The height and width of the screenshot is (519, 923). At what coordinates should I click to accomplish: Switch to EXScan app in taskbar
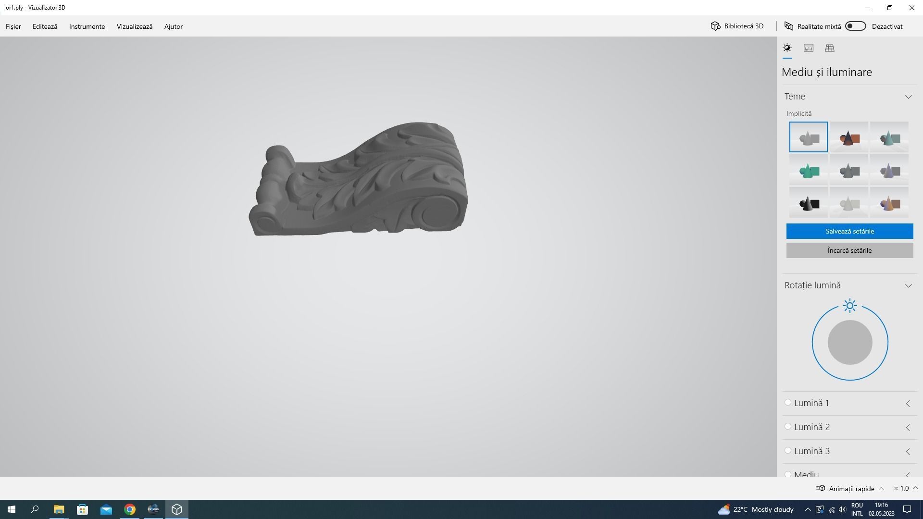tap(153, 509)
